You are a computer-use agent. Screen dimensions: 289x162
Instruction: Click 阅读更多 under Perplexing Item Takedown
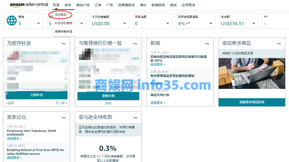[14, 138]
